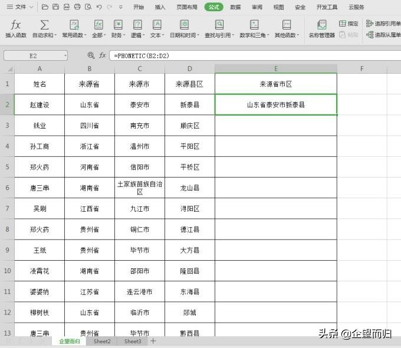Open Other Functions (其他函数) menu

tap(287, 29)
